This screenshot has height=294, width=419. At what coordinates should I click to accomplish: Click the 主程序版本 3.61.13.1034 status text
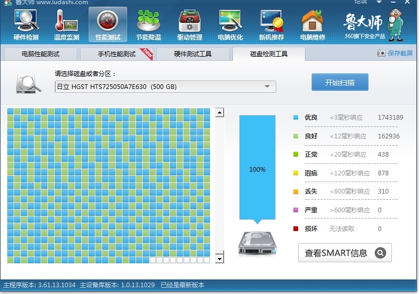pyautogui.click(x=39, y=285)
